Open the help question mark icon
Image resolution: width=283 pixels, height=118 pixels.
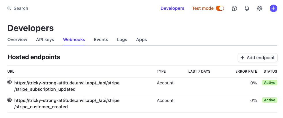[235, 8]
